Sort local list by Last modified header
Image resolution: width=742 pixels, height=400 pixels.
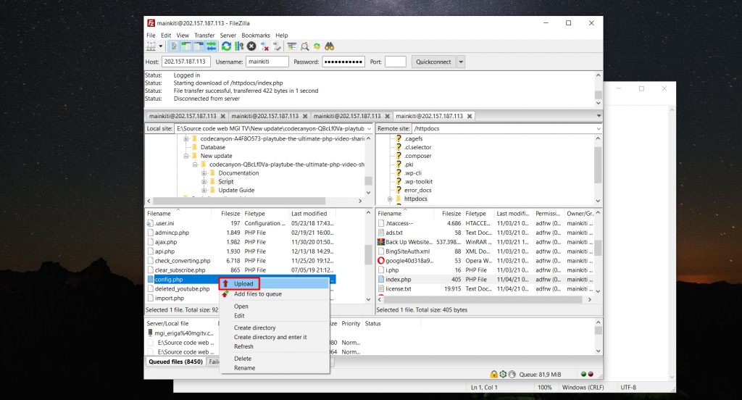[309, 214]
